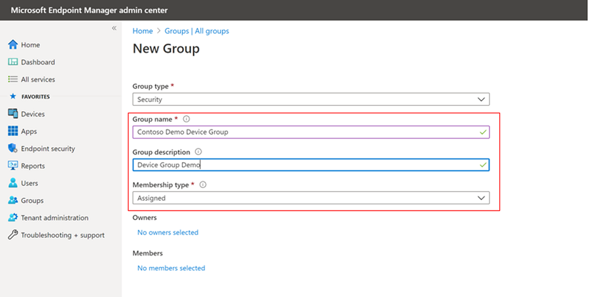
Task: Open All services in navigation
Action: click(x=38, y=79)
